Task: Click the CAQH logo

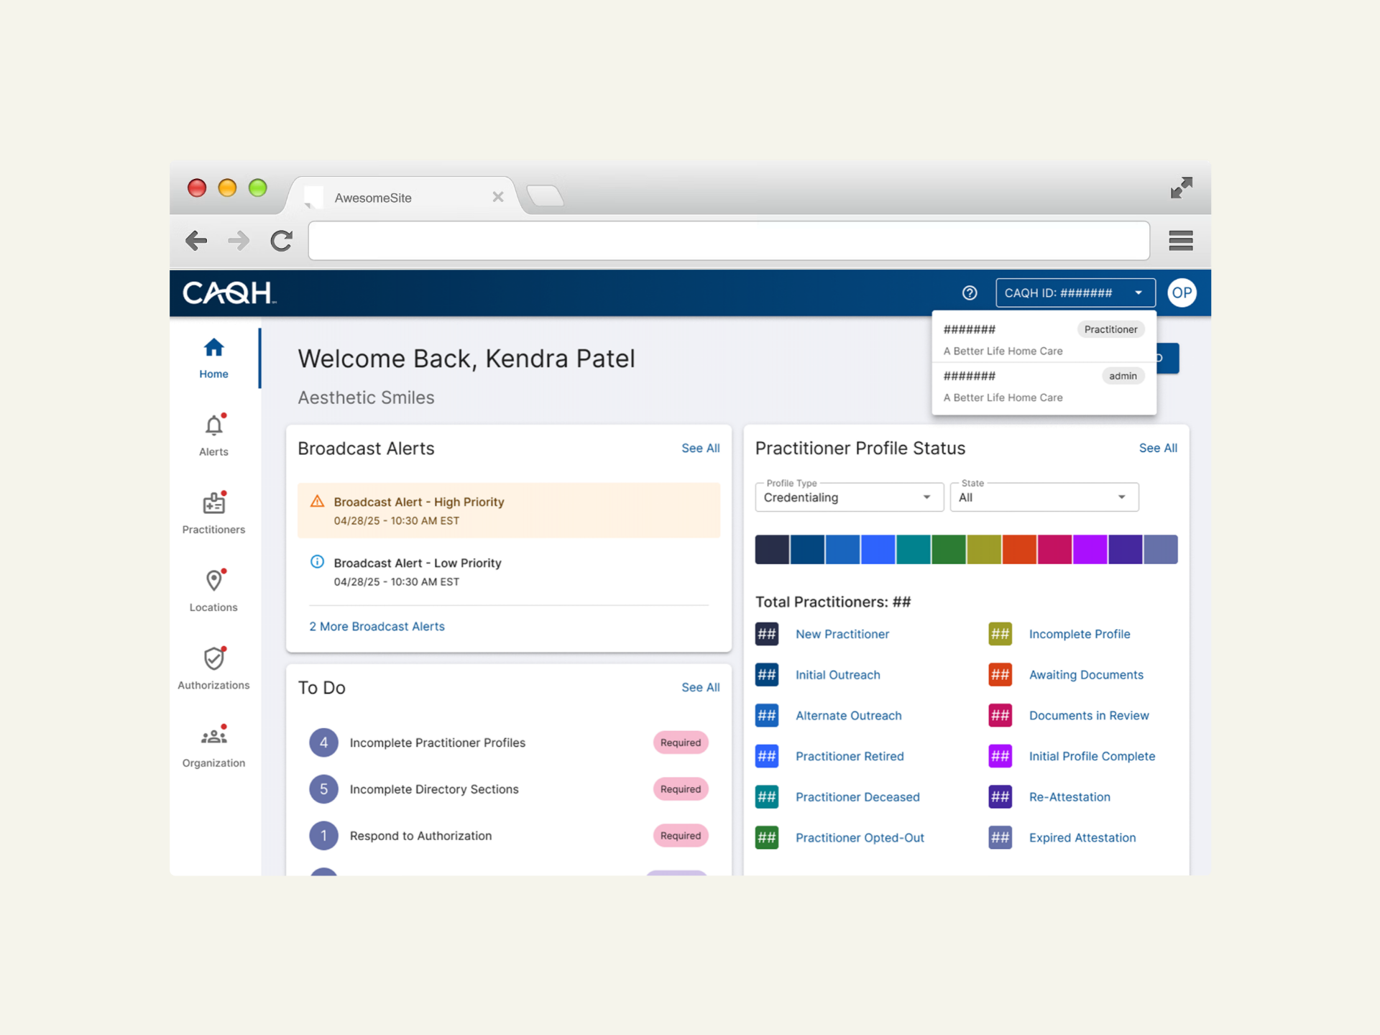Action: pos(229,293)
